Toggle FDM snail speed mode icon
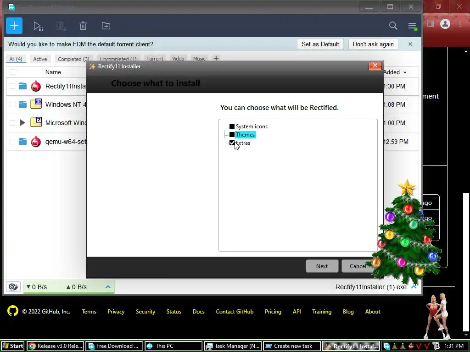The image size is (470, 352). (13, 287)
